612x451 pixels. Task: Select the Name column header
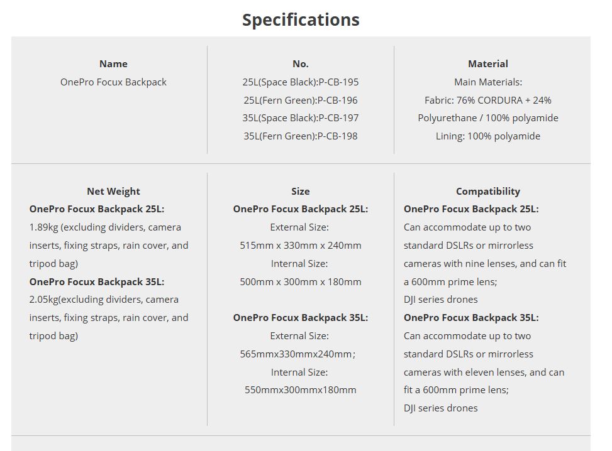(113, 63)
